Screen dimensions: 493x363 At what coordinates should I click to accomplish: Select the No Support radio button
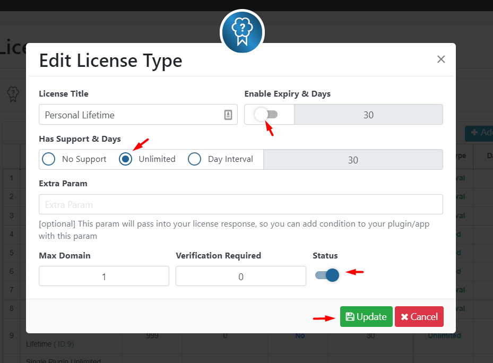(x=48, y=159)
